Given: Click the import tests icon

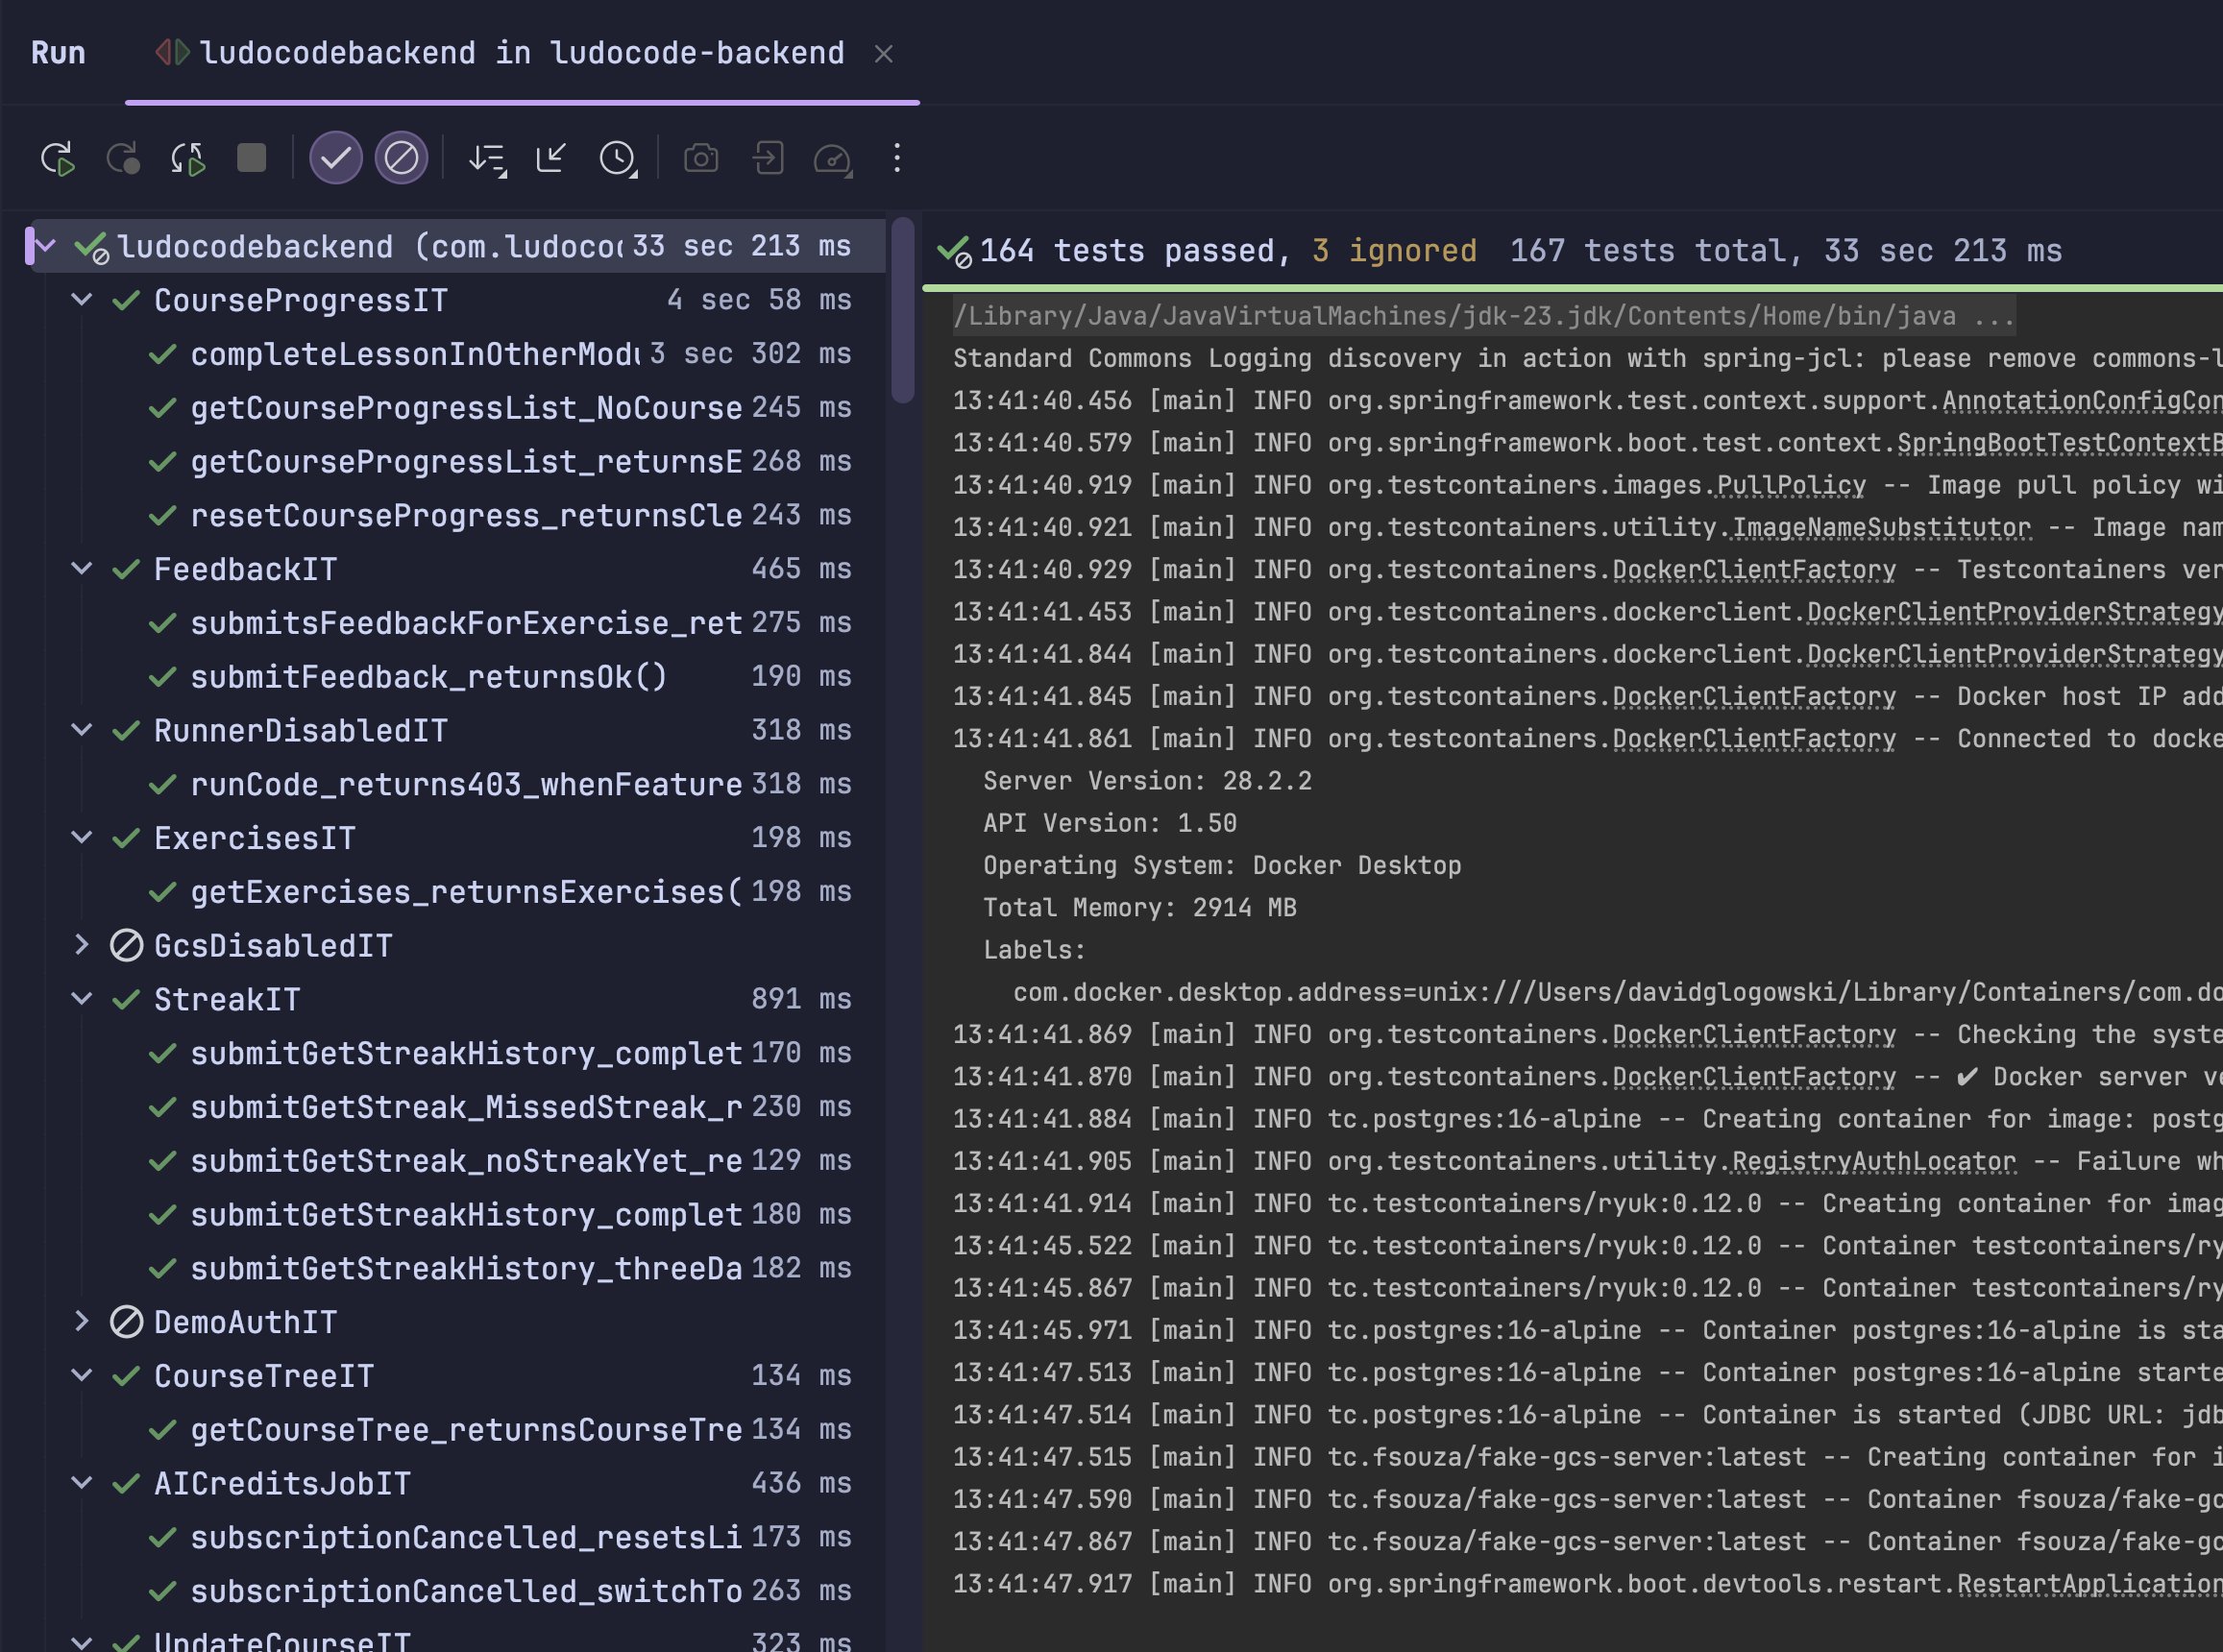Looking at the screenshot, I should tap(767, 158).
